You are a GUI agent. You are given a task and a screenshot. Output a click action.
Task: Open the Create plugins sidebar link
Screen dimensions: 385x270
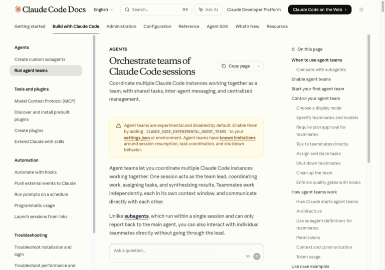point(29,130)
